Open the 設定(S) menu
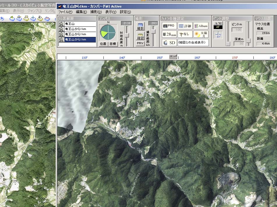277x207 pixels. point(125,12)
